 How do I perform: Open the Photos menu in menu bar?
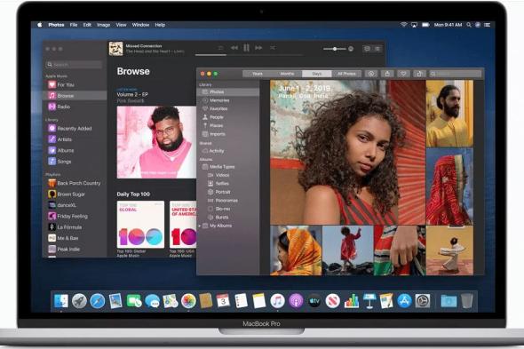[56, 25]
